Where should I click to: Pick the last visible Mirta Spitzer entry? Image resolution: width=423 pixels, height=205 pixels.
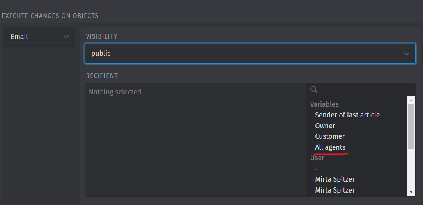point(335,190)
